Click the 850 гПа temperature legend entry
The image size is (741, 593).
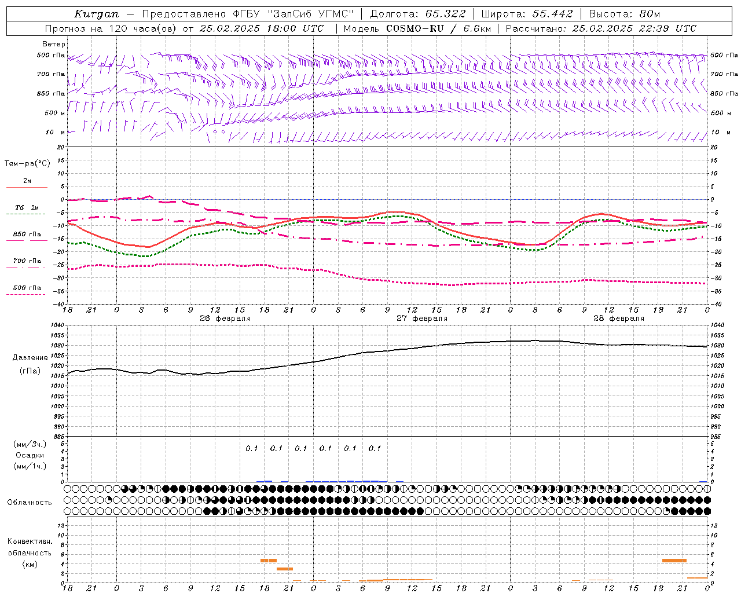27,235
